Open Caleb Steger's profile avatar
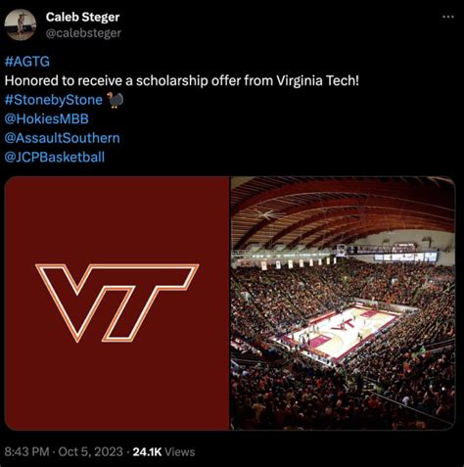 (21, 24)
